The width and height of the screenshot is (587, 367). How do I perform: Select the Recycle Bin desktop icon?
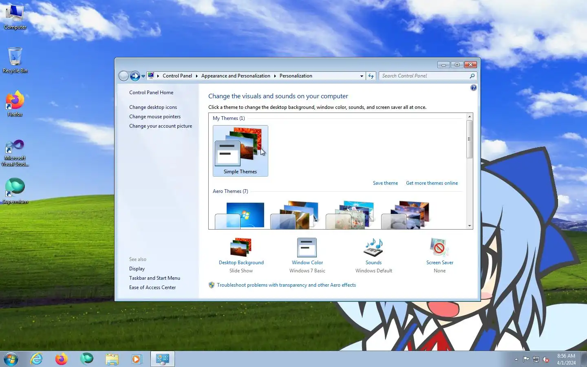pos(15,60)
